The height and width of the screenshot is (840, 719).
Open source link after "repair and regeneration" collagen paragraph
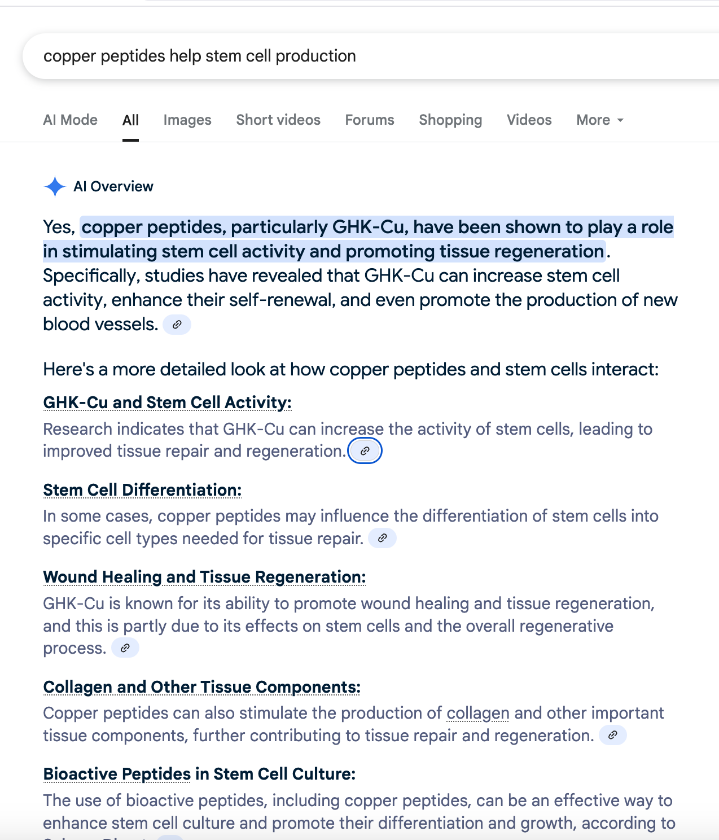[x=612, y=735]
